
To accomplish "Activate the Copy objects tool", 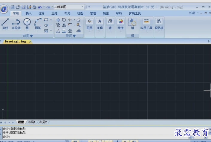I will pyautogui.click(x=58, y=25).
